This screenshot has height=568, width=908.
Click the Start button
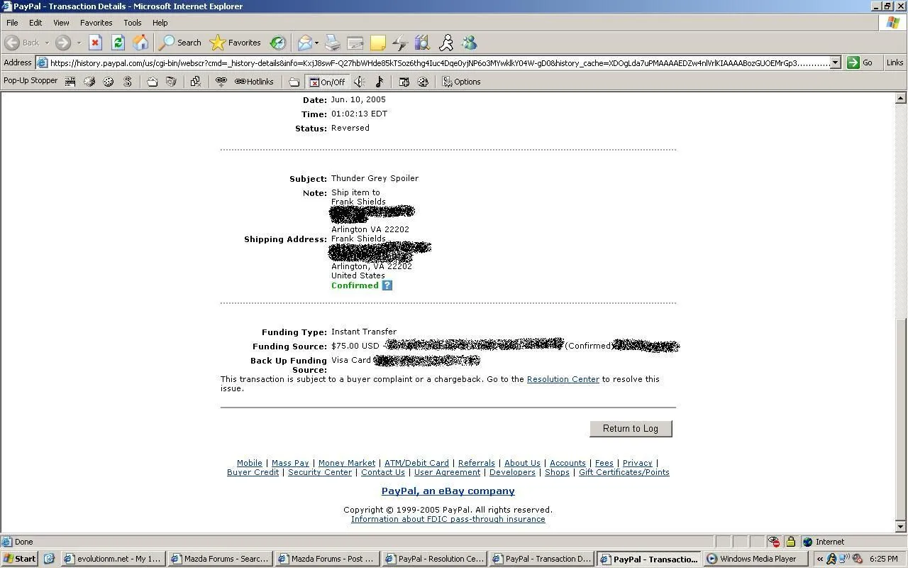19,559
